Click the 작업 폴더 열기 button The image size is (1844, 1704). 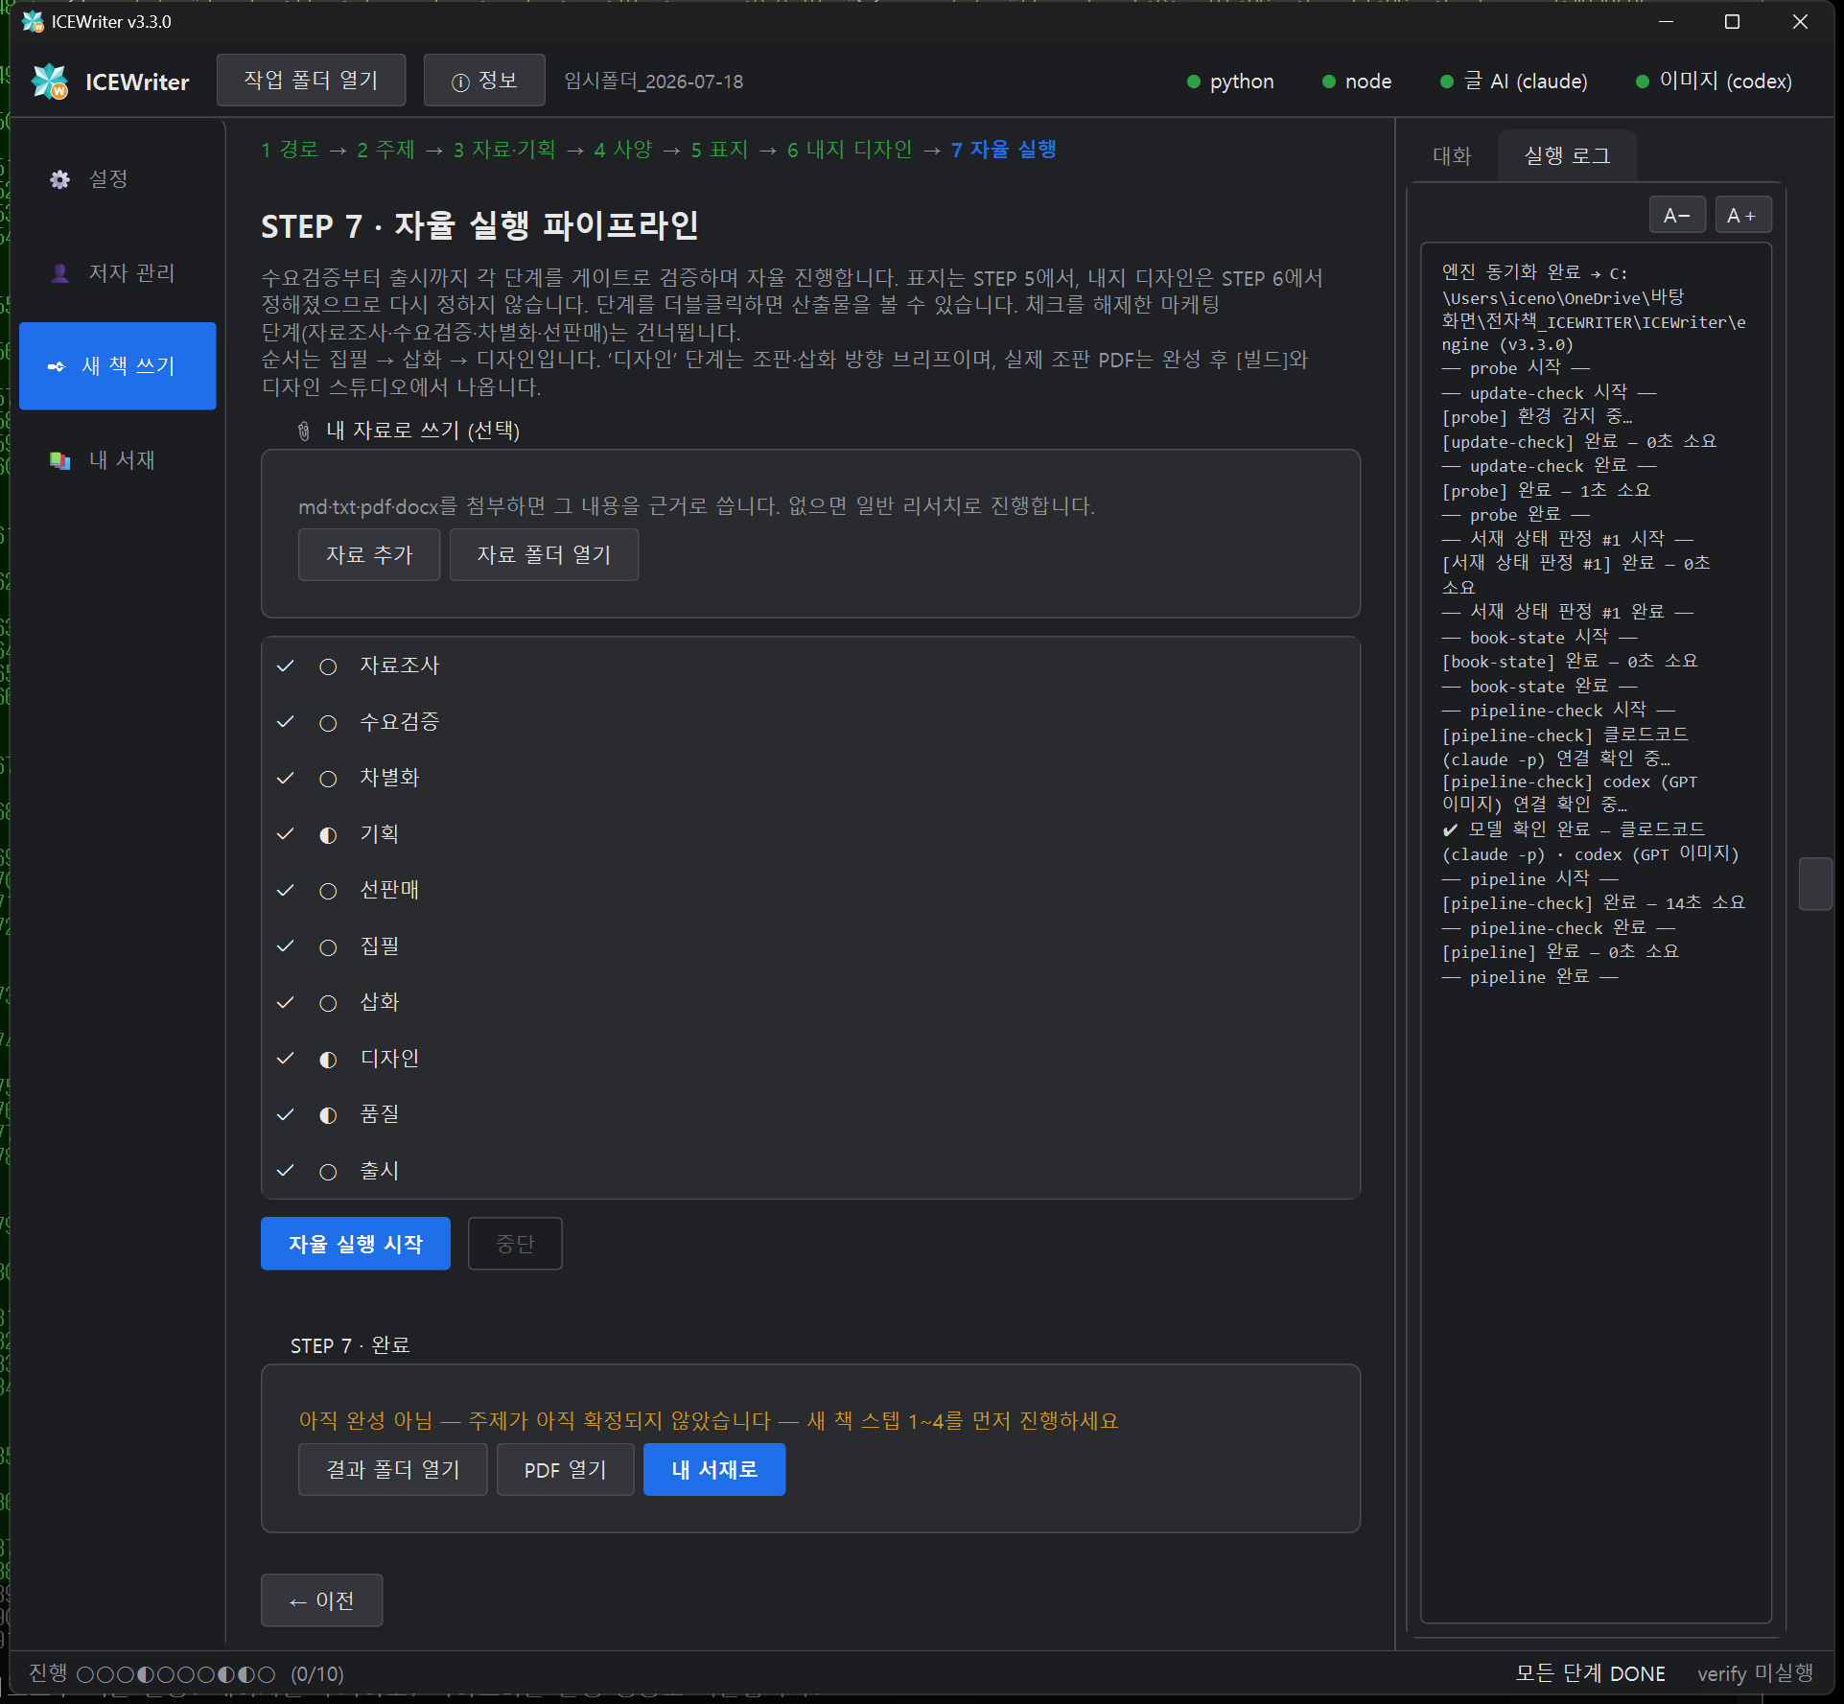coord(311,81)
